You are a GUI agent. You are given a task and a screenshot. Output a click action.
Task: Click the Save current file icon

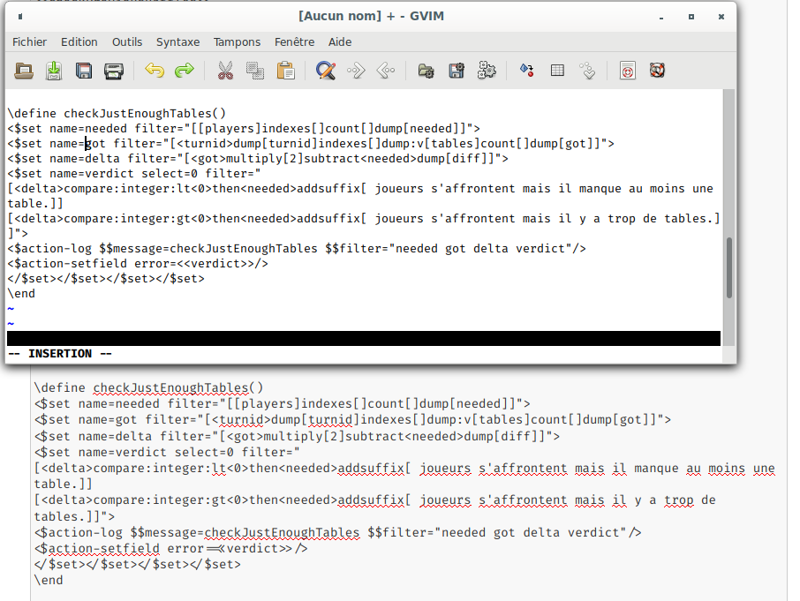(54, 71)
